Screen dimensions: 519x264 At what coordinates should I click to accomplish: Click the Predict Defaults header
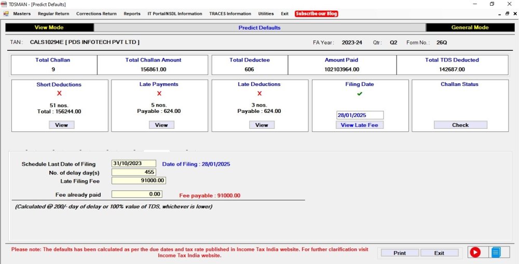[x=259, y=28]
